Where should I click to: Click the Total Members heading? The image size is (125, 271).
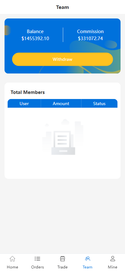[28, 92]
